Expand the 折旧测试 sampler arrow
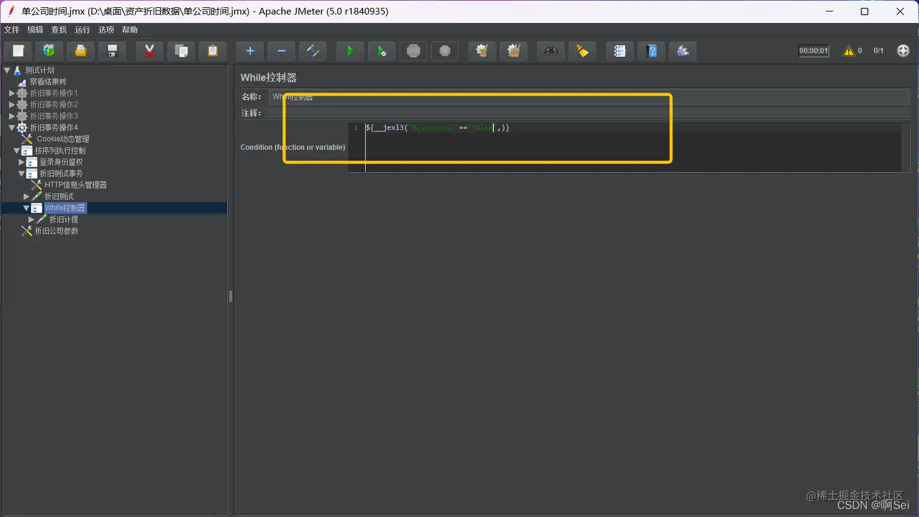The image size is (919, 517). [x=26, y=197]
